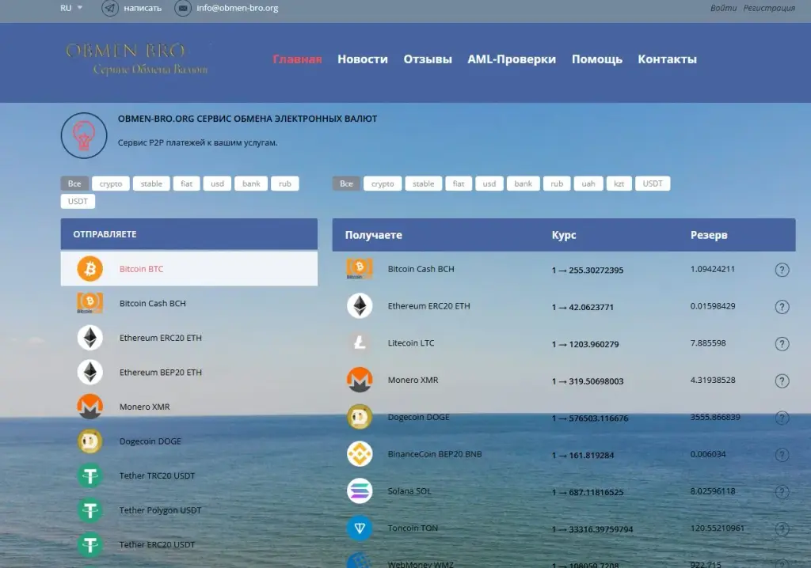This screenshot has width=811, height=568.
Task: Click the Solana SOL icon
Action: (360, 491)
